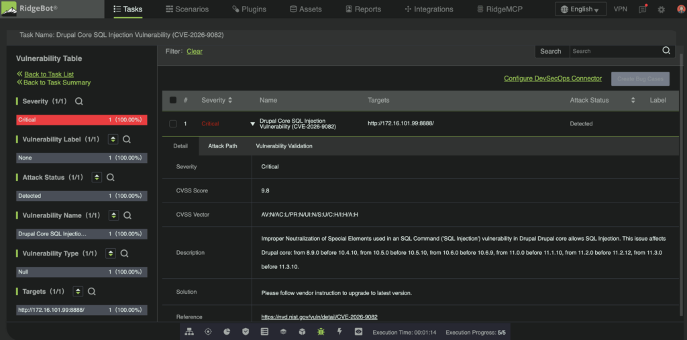This screenshot has width=687, height=340.
Task: Click the Configure DevSecOps Connector link
Action: pos(553,78)
